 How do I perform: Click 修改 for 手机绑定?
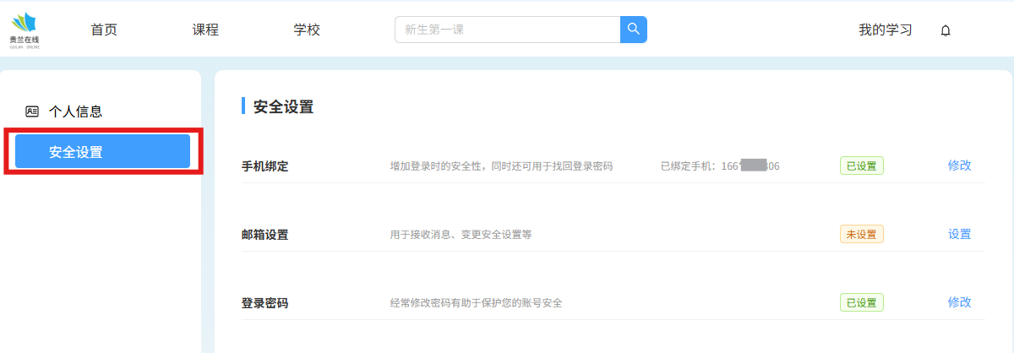click(x=959, y=166)
